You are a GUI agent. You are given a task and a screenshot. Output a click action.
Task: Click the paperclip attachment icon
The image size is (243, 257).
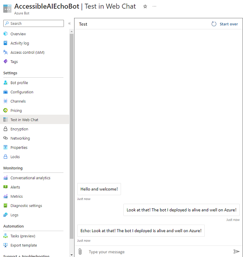pos(80,251)
